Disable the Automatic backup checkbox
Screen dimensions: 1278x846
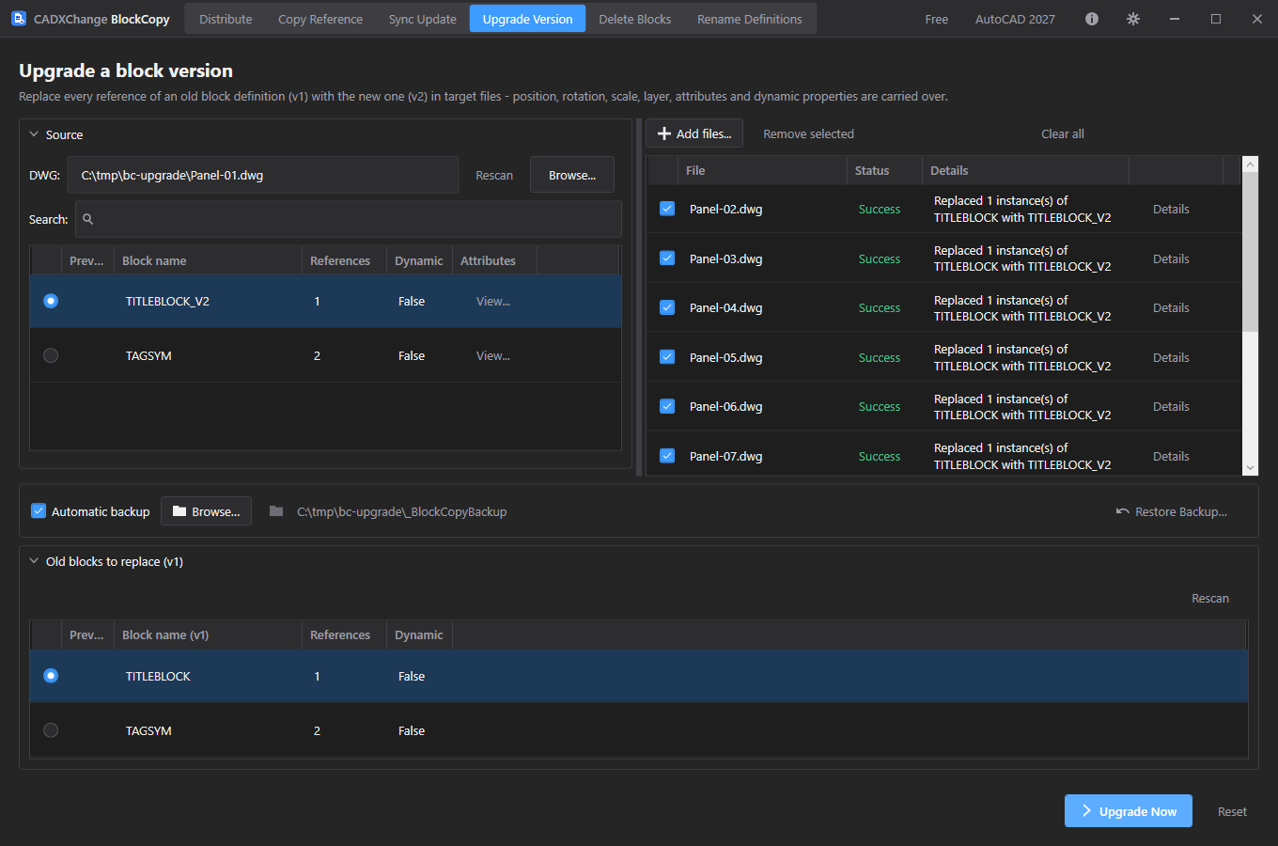click(39, 511)
